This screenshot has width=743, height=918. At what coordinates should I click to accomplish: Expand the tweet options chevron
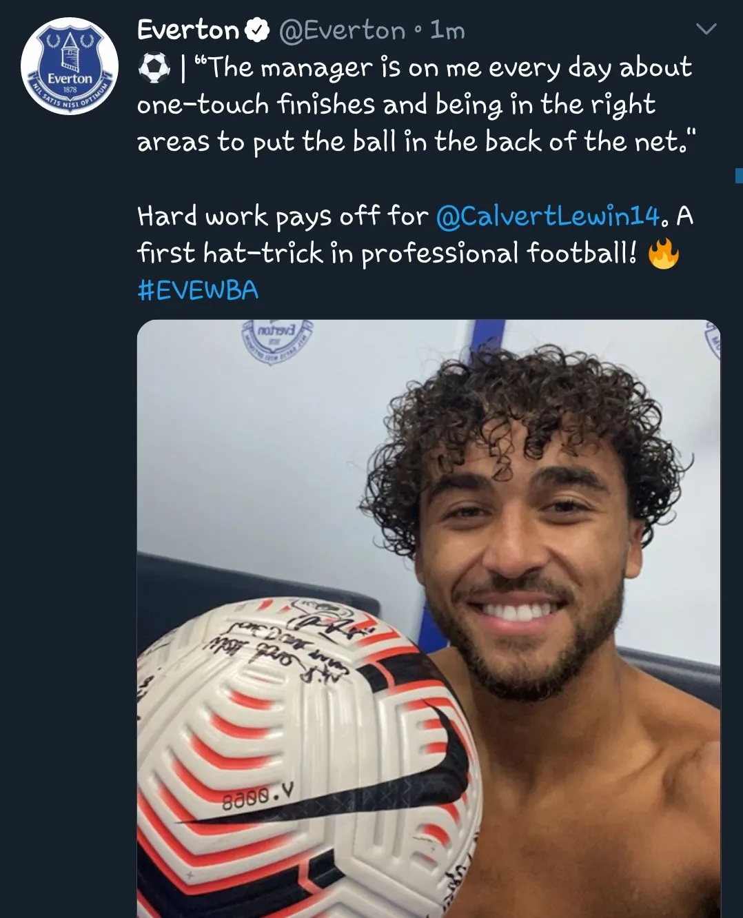point(706,29)
